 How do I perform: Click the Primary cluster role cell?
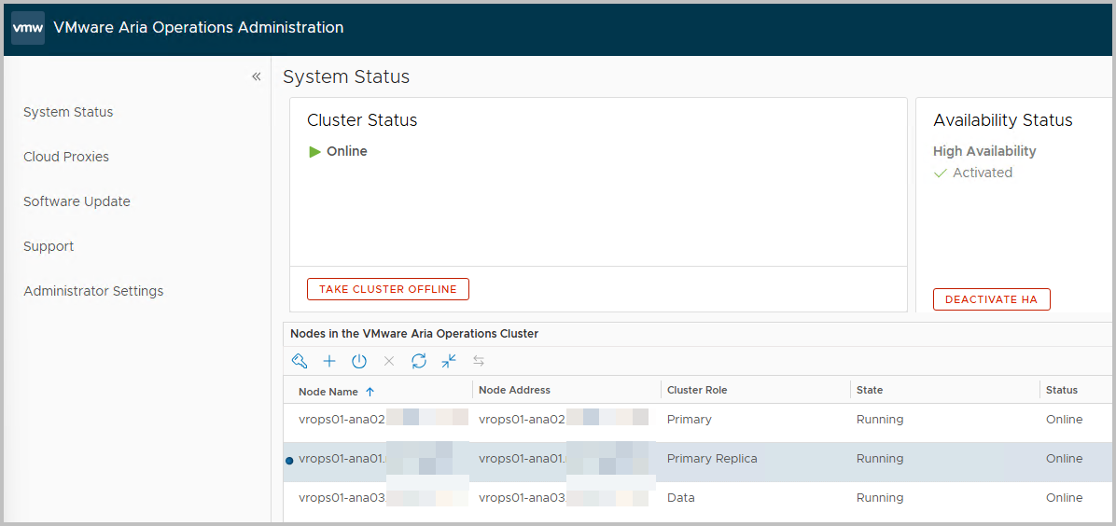click(689, 420)
